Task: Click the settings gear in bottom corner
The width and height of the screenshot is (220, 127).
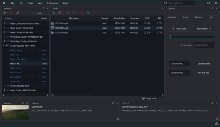Action: (217, 124)
